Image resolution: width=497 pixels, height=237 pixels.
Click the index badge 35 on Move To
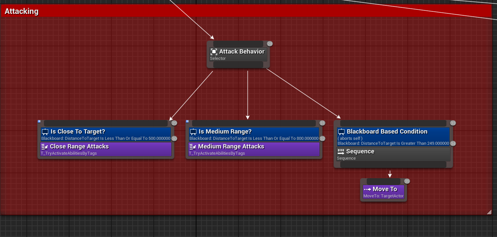click(x=407, y=181)
